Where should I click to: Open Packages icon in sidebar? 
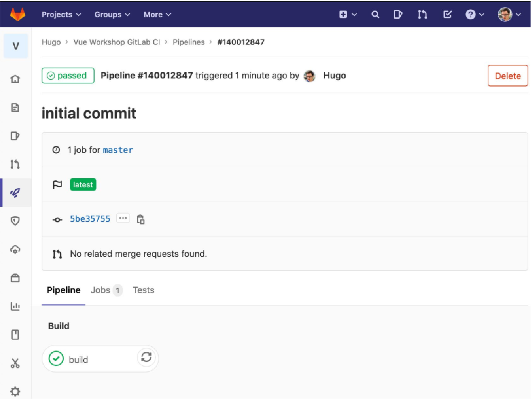(x=15, y=278)
